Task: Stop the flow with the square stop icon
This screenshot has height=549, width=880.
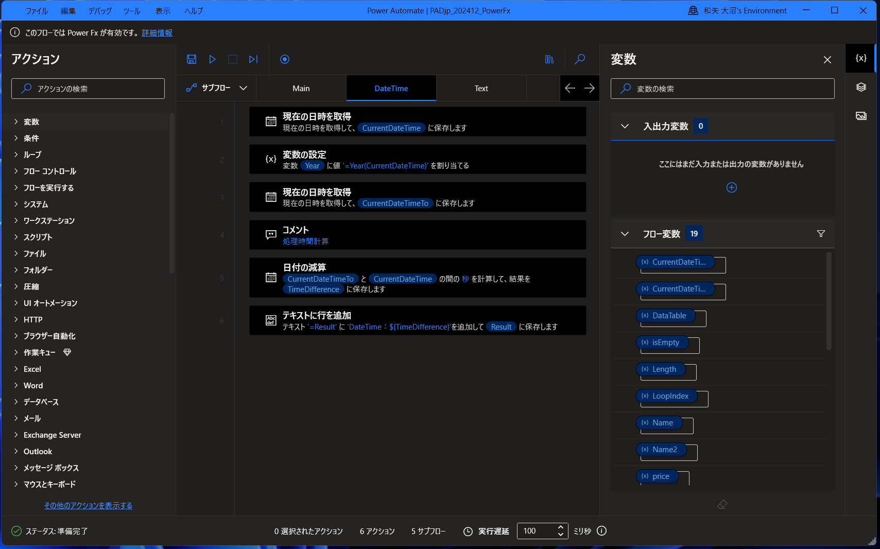Action: pos(233,59)
